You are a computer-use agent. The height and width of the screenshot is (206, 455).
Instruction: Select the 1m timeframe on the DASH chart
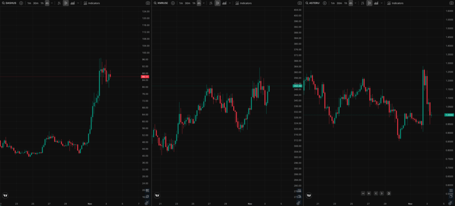[29, 3]
